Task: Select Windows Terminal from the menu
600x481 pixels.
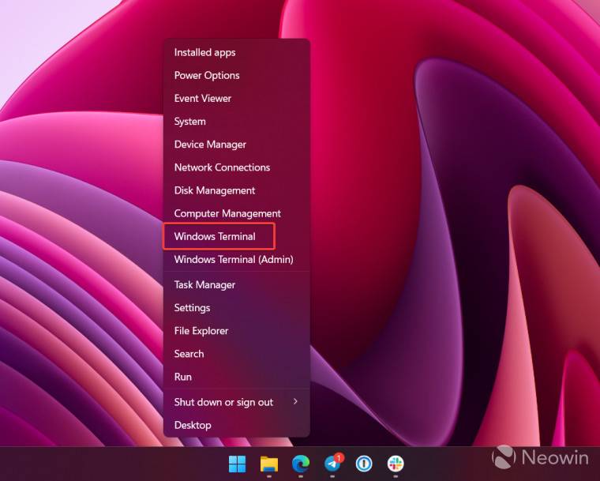Action: click(215, 236)
